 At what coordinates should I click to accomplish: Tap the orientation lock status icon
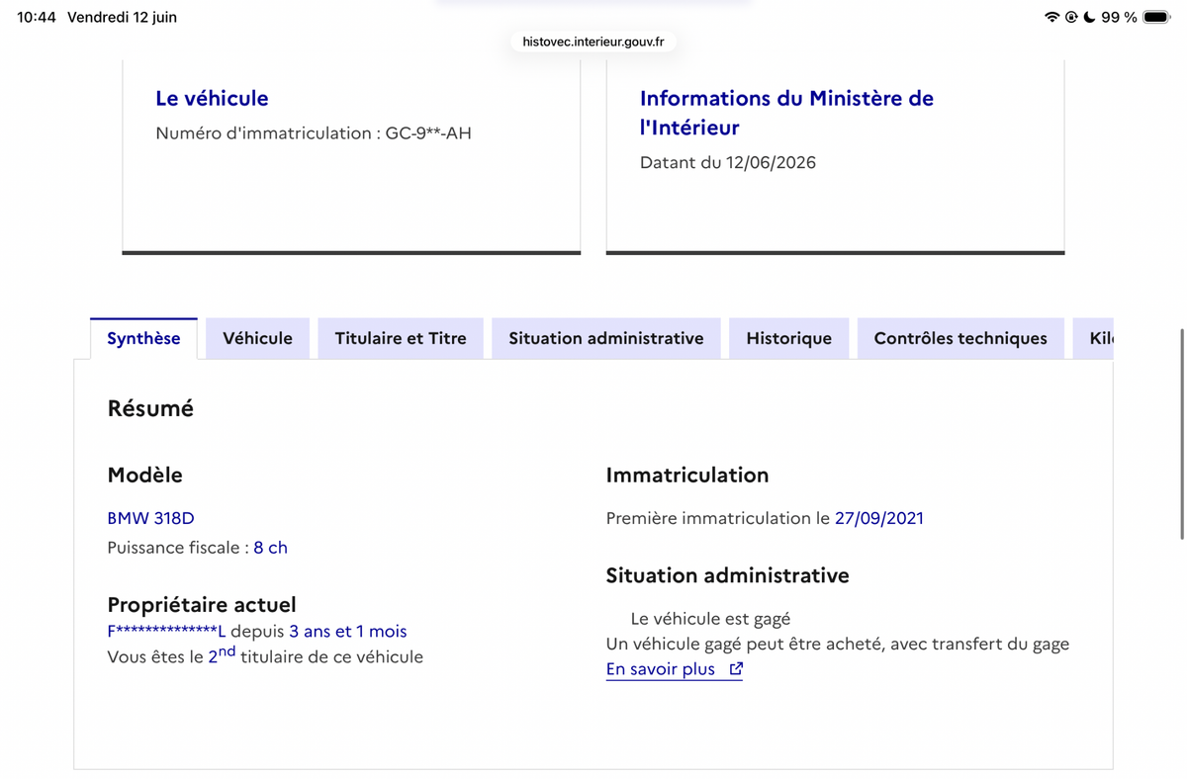1071,17
